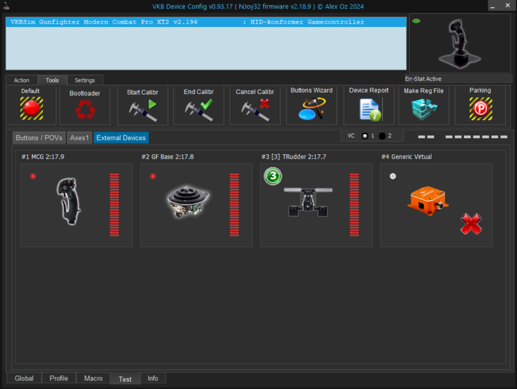The image size is (517, 389).
Task: Open the Macro bottom tab
Action: pyautogui.click(x=93, y=378)
